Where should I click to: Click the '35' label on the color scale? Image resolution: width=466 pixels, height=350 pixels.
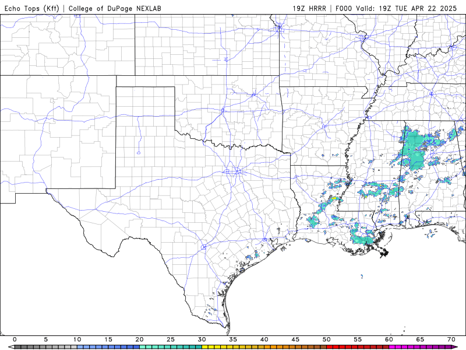tap(233, 339)
